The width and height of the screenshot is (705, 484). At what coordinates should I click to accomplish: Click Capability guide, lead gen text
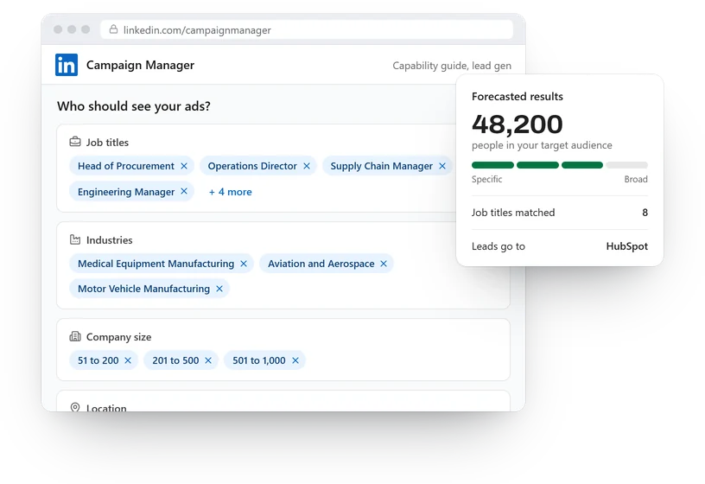(x=452, y=66)
